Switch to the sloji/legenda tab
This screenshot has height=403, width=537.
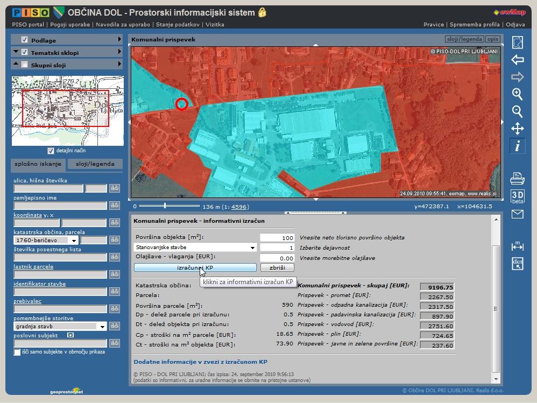(94, 164)
